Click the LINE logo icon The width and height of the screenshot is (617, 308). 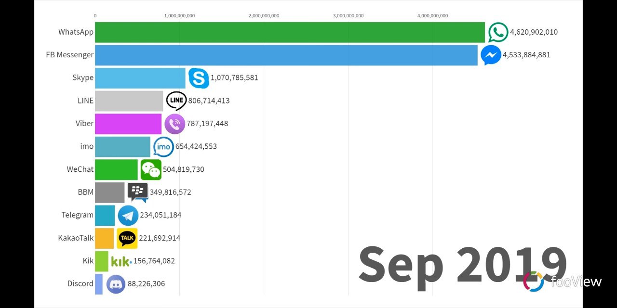tap(176, 101)
